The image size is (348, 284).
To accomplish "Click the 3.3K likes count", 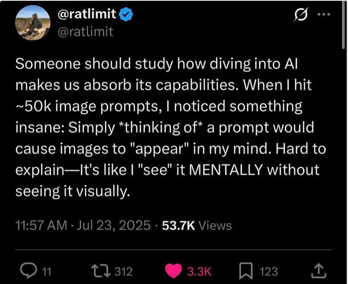I will [x=199, y=272].
